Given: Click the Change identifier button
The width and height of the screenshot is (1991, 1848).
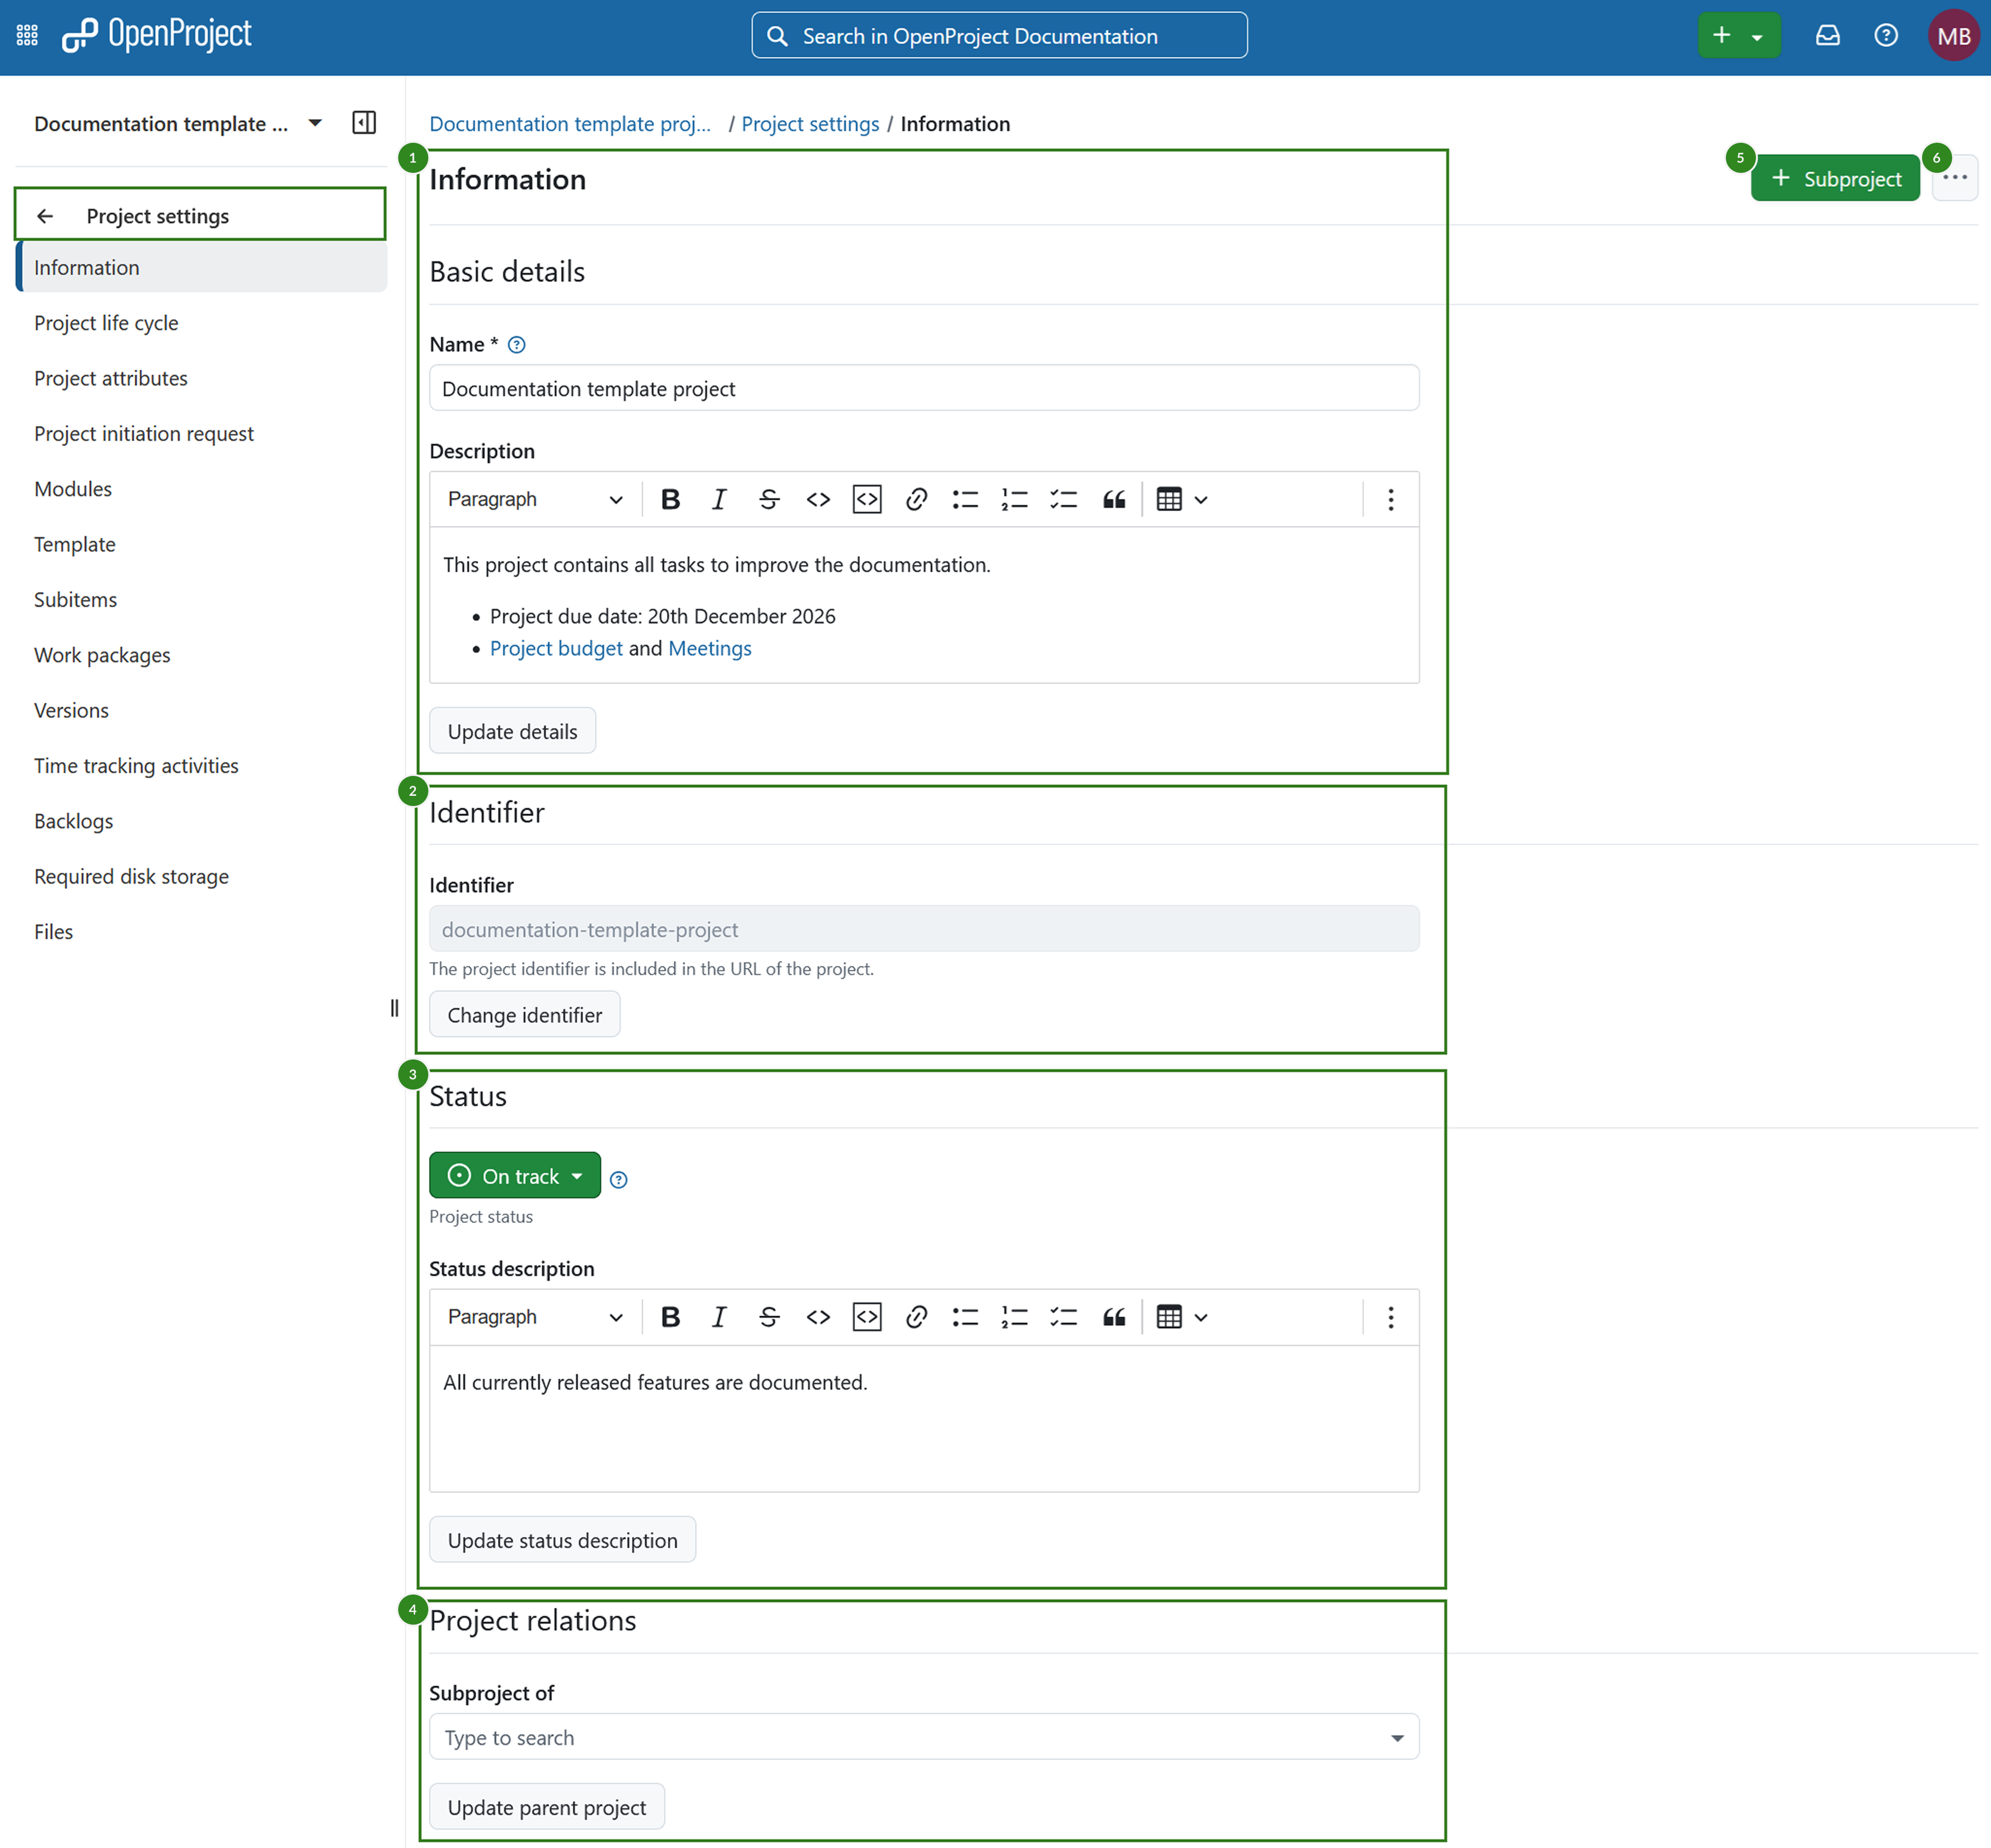Looking at the screenshot, I should click(524, 1015).
